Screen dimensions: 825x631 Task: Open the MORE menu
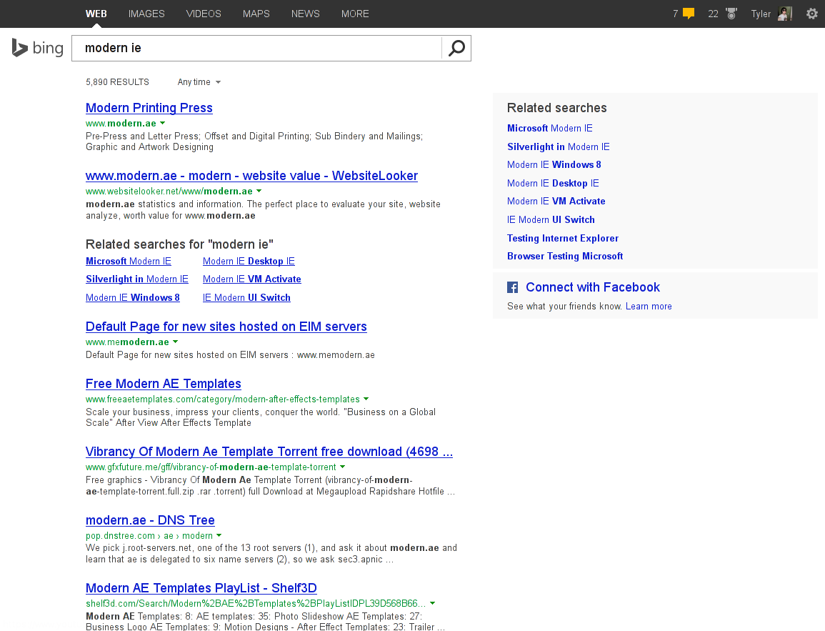(x=355, y=14)
